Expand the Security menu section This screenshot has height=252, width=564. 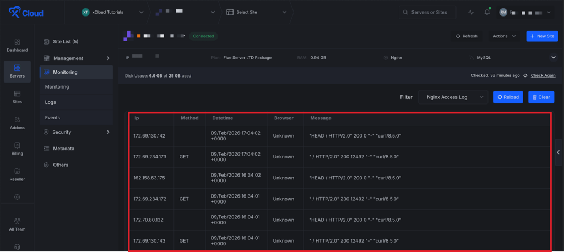(x=76, y=132)
